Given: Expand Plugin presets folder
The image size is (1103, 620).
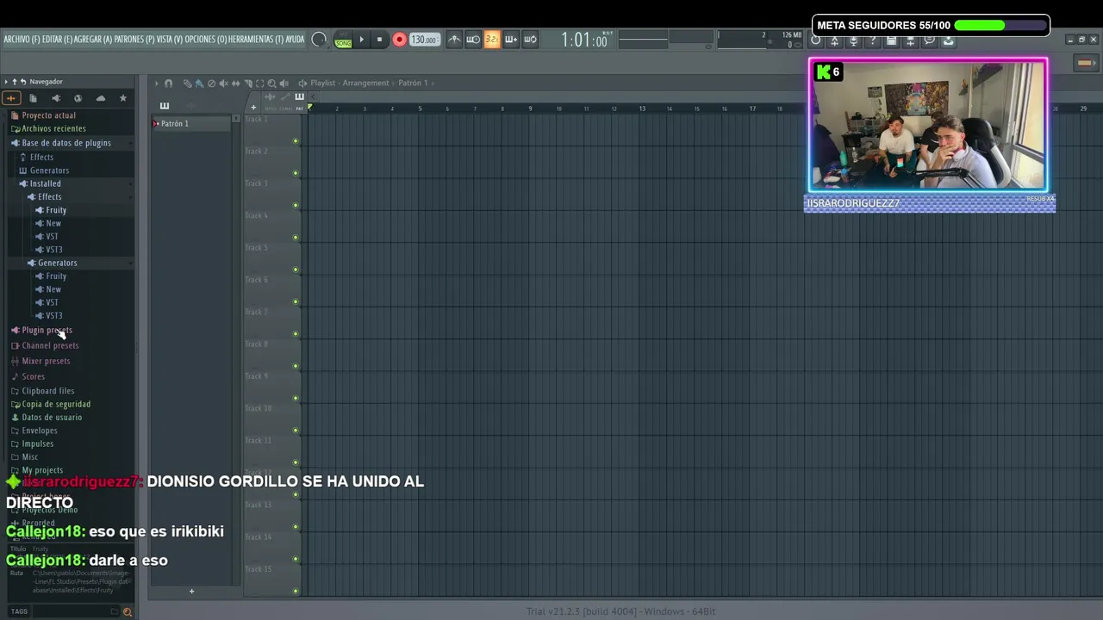Looking at the screenshot, I should pos(47,331).
